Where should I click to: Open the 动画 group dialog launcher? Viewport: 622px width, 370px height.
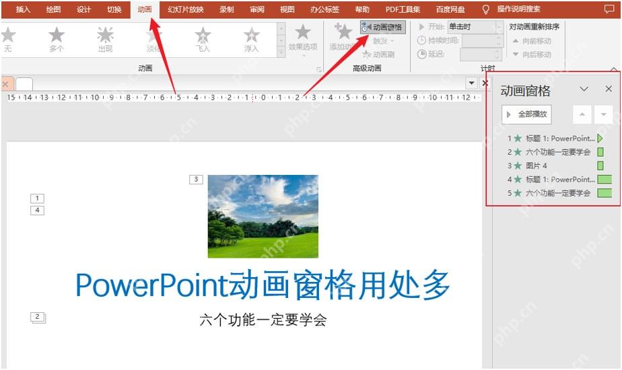tap(319, 69)
